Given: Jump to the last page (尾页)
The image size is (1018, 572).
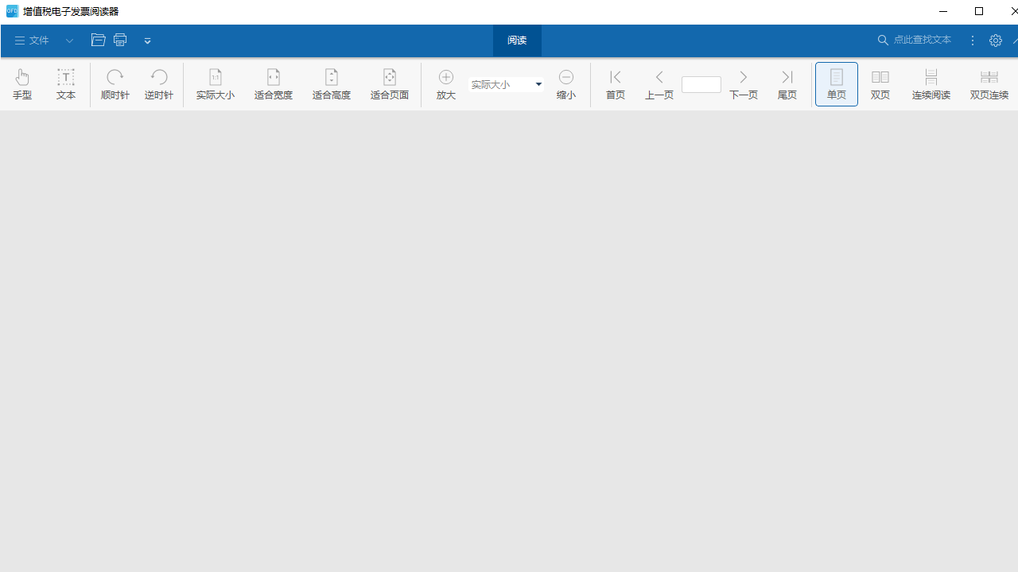Looking at the screenshot, I should (x=787, y=84).
